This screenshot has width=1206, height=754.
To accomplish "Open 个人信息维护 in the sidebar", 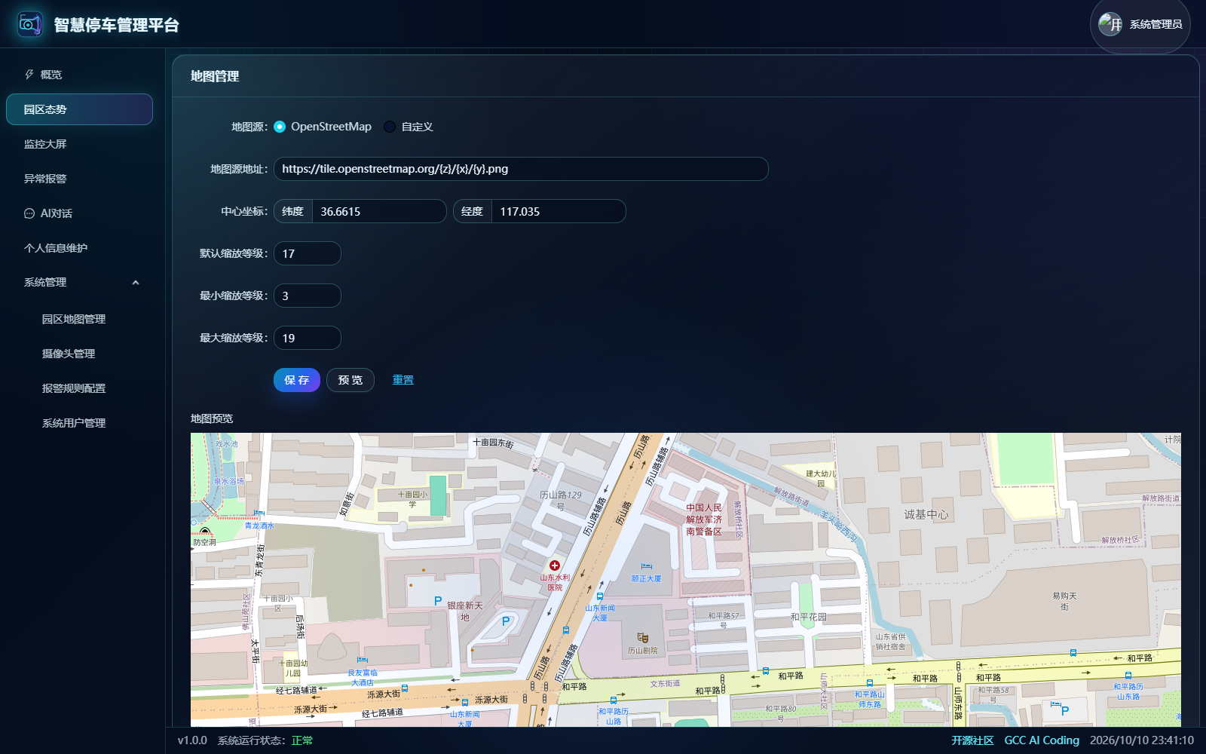I will pyautogui.click(x=79, y=248).
